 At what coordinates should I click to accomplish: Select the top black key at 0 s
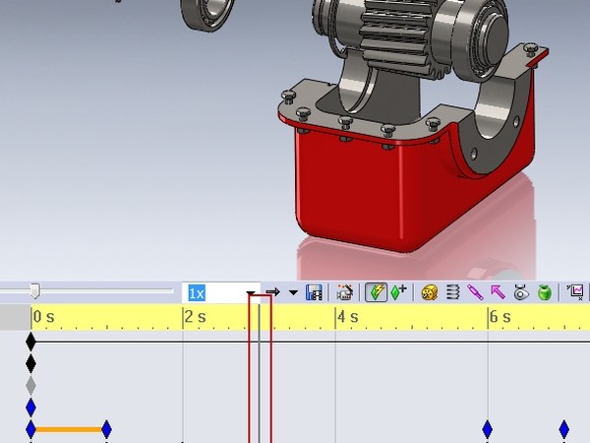(30, 342)
